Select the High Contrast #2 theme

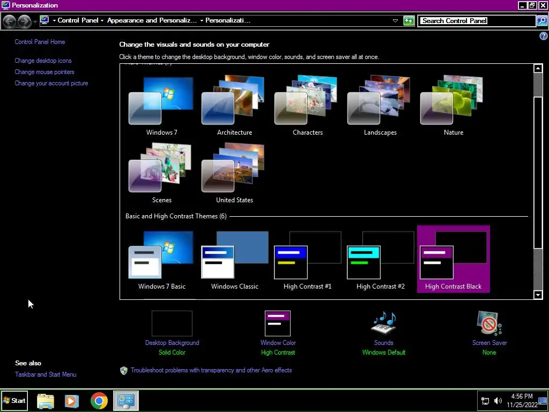point(380,260)
